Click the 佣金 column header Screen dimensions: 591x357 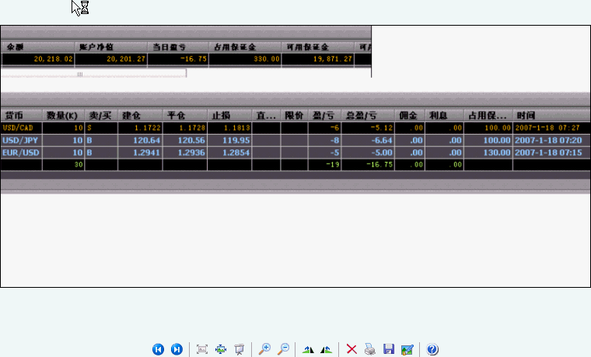(408, 115)
